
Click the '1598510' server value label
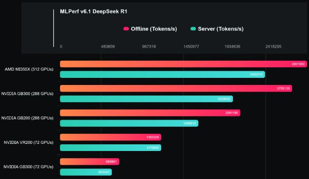point(190,123)
